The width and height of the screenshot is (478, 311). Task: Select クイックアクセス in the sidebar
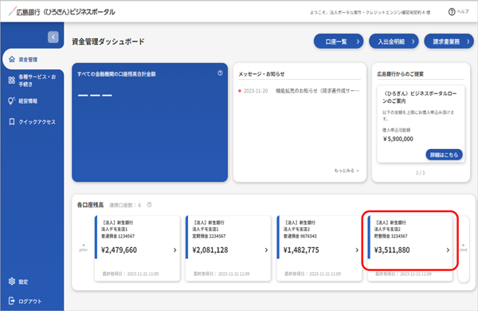tap(32, 122)
